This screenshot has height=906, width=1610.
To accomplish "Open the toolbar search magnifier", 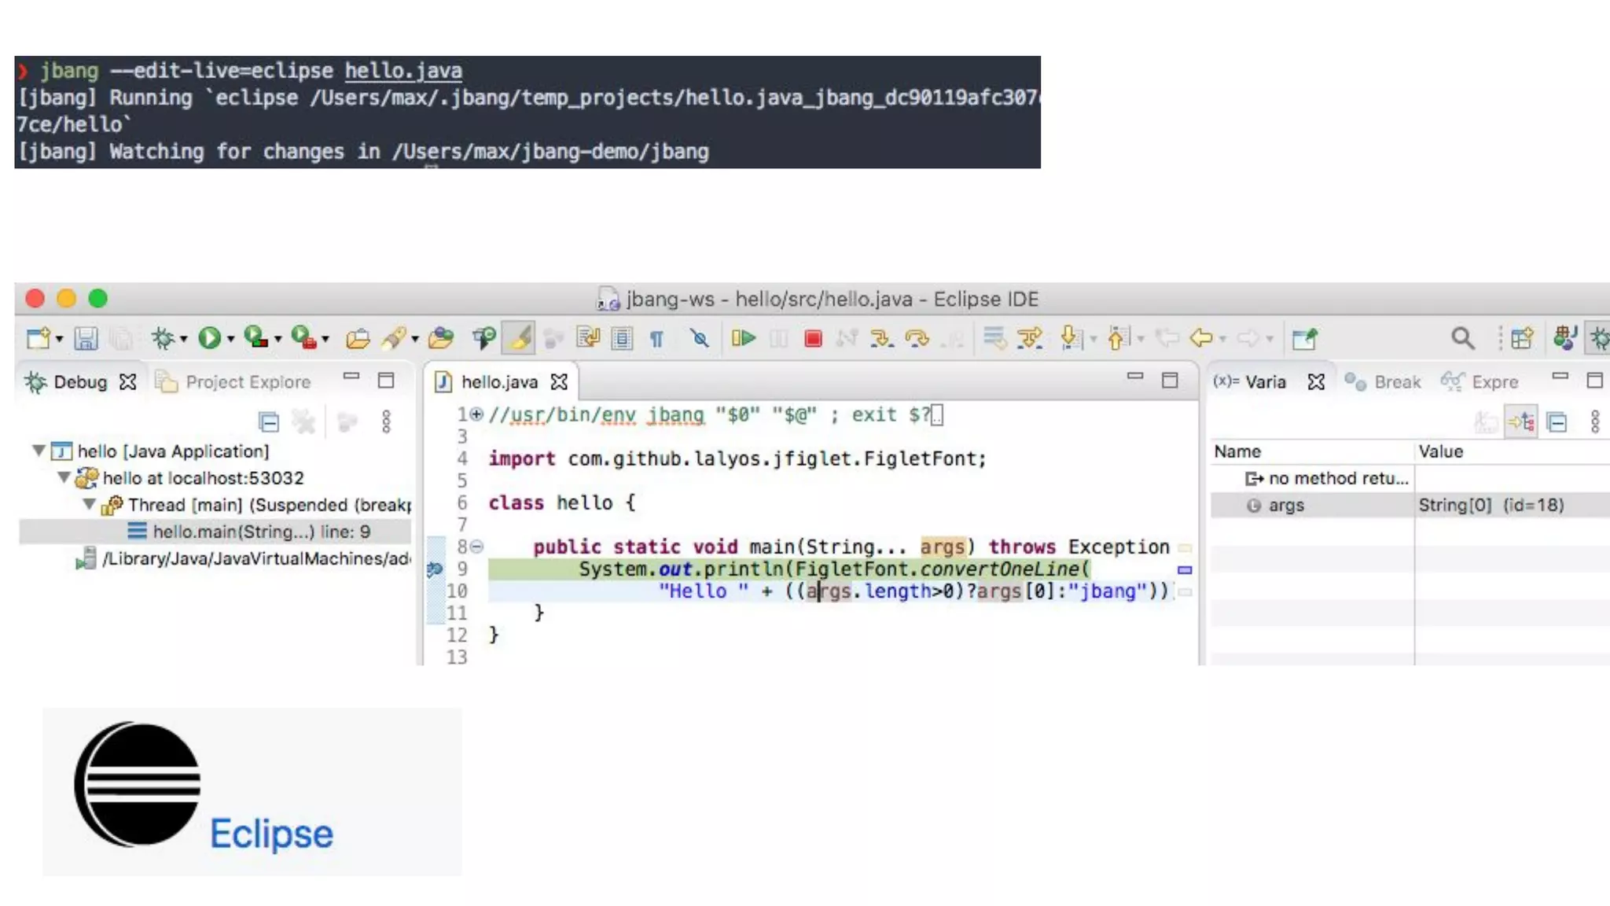I will (x=1462, y=338).
